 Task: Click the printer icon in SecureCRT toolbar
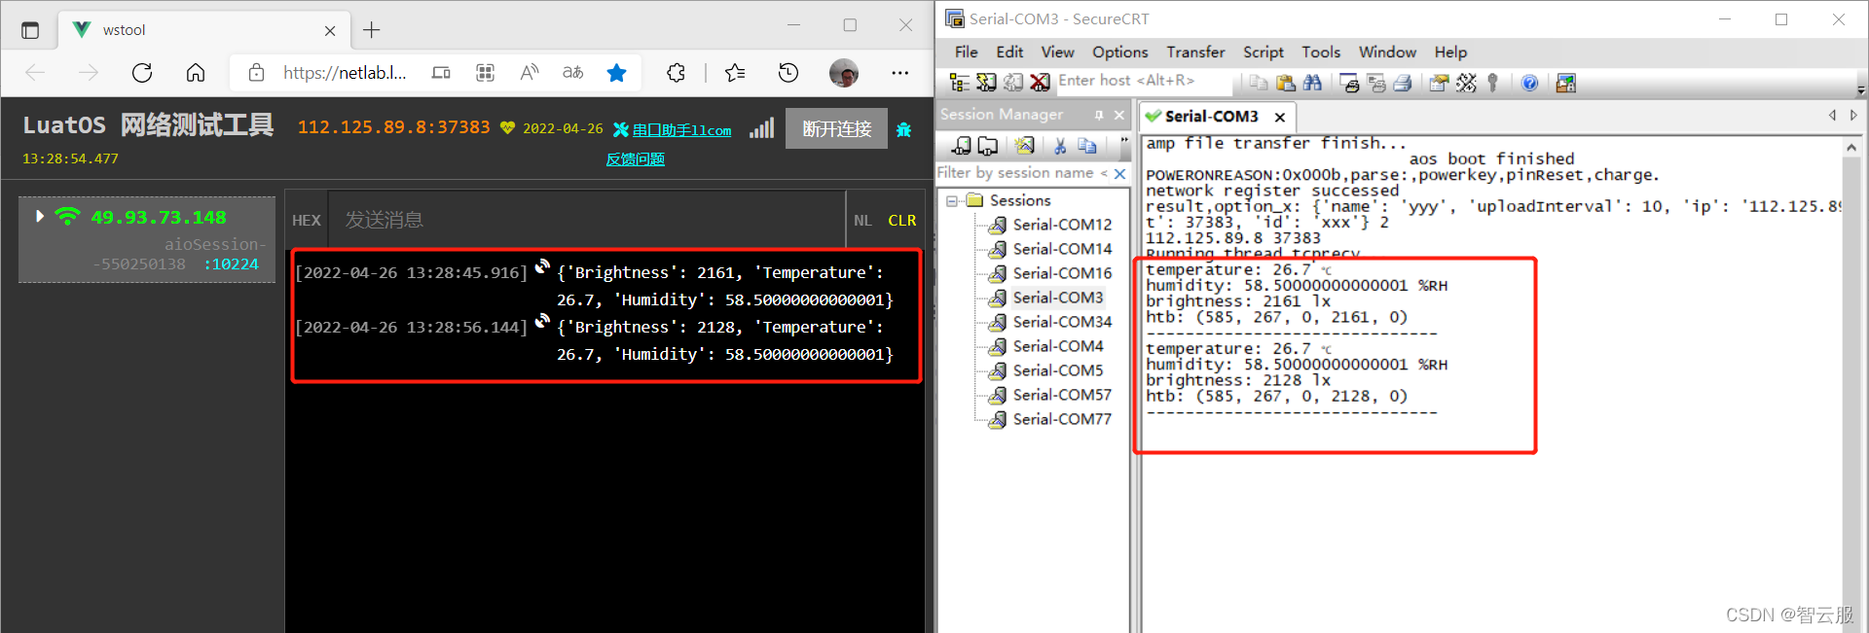pos(1403,83)
